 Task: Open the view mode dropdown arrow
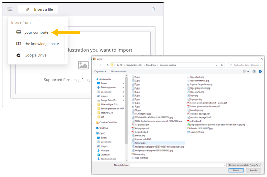248,71
